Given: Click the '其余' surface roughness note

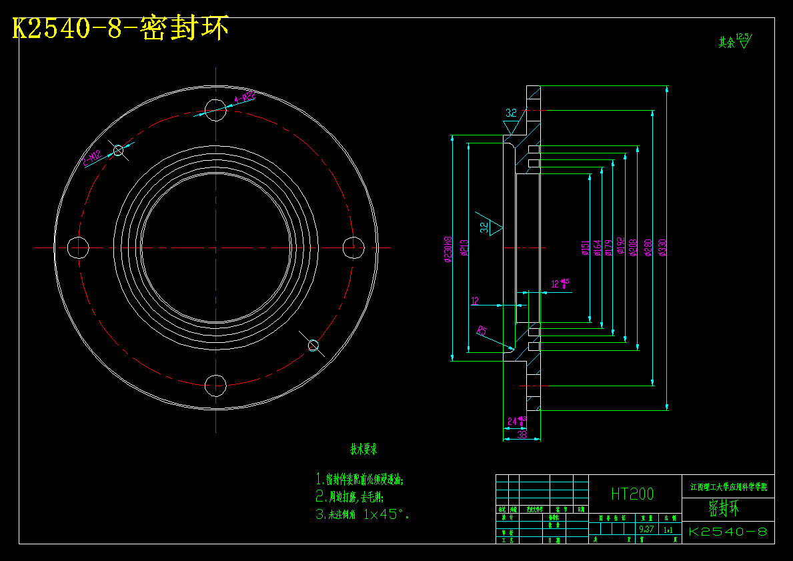Looking at the screenshot, I should click(x=735, y=41).
